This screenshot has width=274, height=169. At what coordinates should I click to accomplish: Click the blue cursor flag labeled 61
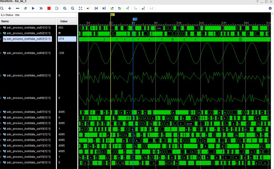[x=135, y=19]
